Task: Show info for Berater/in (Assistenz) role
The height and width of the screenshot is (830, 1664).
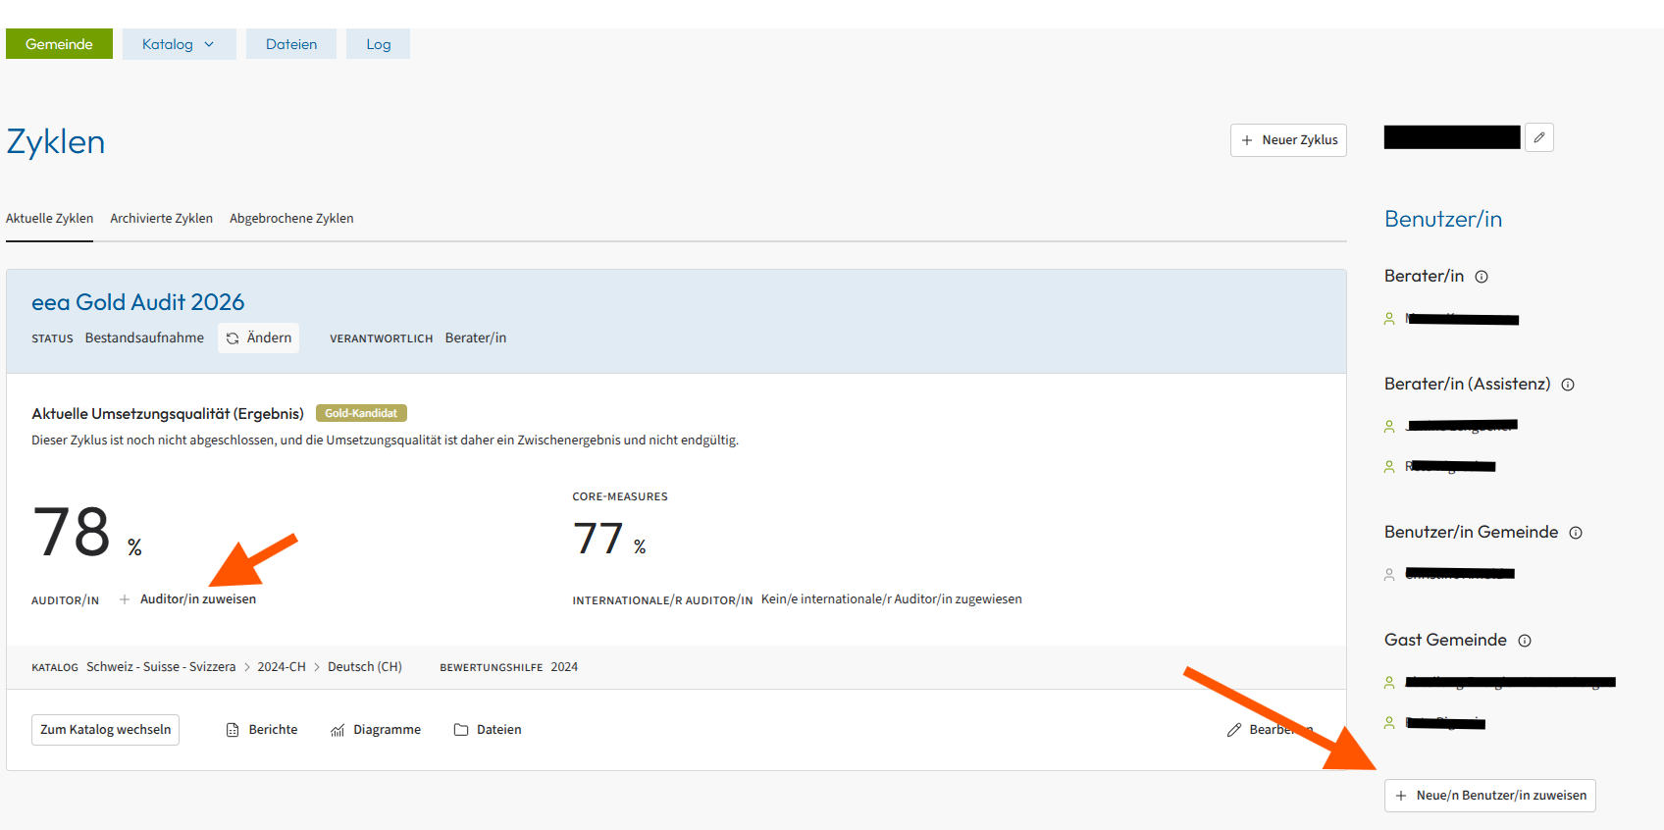Action: tap(1568, 385)
